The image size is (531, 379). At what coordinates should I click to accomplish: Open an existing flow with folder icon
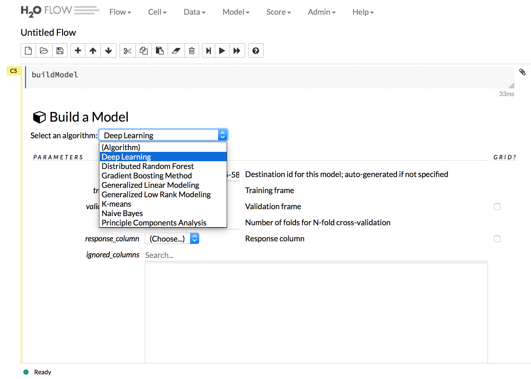44,51
